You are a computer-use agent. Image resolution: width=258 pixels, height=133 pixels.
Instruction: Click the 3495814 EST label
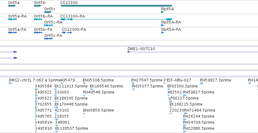[x=43, y=122]
